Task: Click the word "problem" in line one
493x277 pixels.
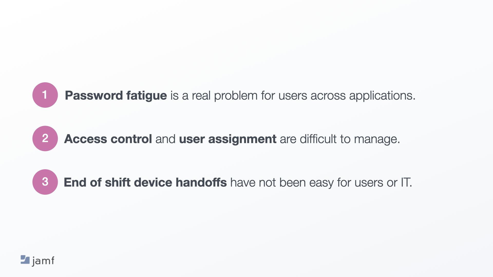Action: [236, 95]
